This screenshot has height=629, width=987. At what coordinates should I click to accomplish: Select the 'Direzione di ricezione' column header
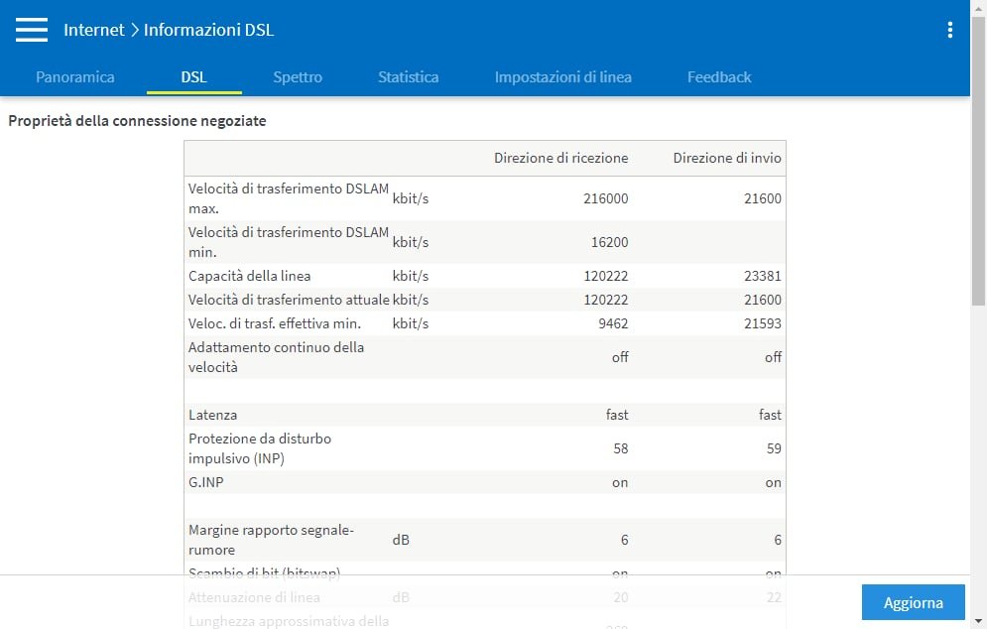[560, 158]
